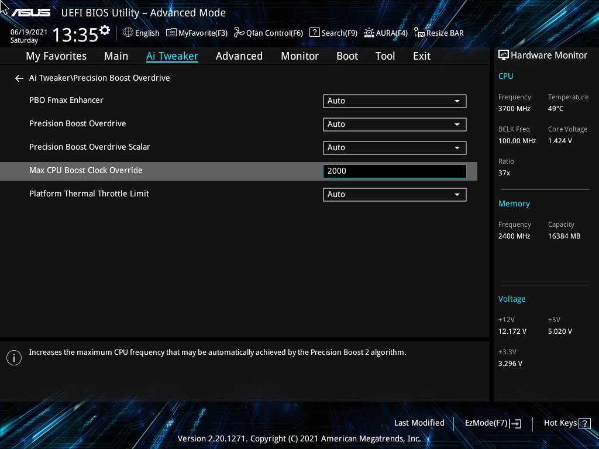The height and width of the screenshot is (449, 599).
Task: Select the Max CPU Boost Clock Override field
Action: tap(394, 170)
